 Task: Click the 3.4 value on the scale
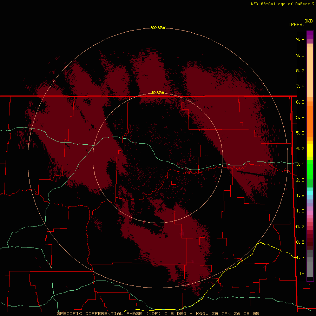[300, 164]
